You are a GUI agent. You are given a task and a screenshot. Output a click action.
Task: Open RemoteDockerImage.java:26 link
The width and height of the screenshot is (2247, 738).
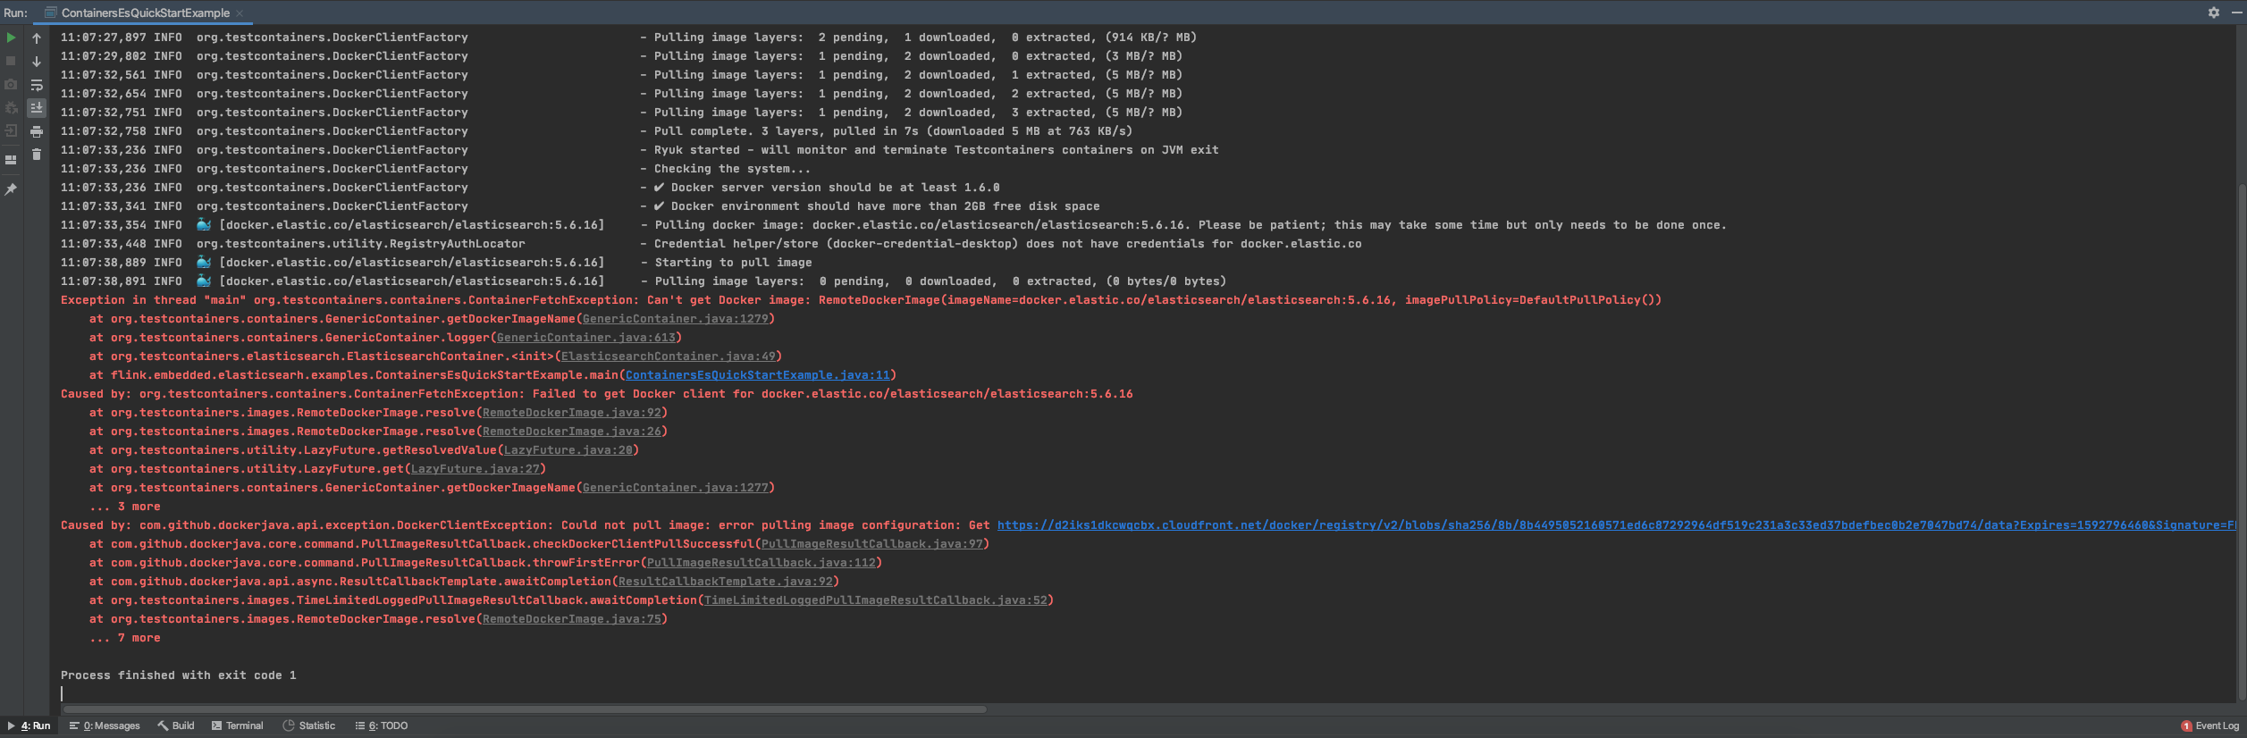coord(572,432)
